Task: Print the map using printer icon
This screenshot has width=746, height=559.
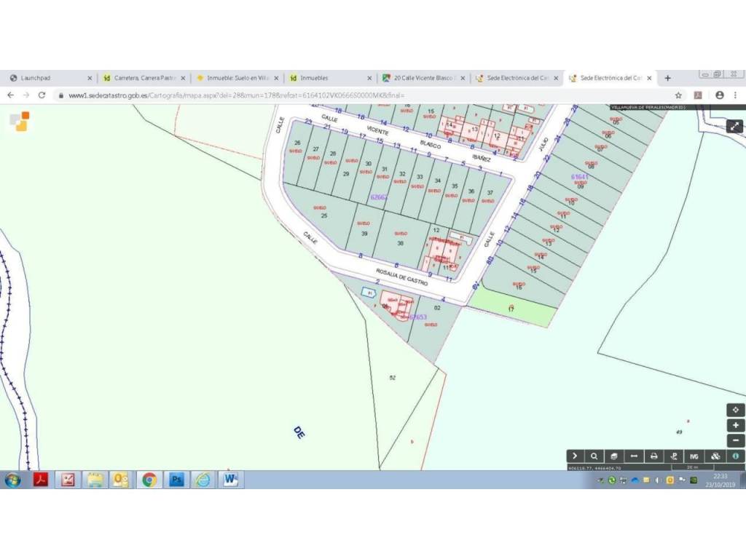Action: click(654, 456)
